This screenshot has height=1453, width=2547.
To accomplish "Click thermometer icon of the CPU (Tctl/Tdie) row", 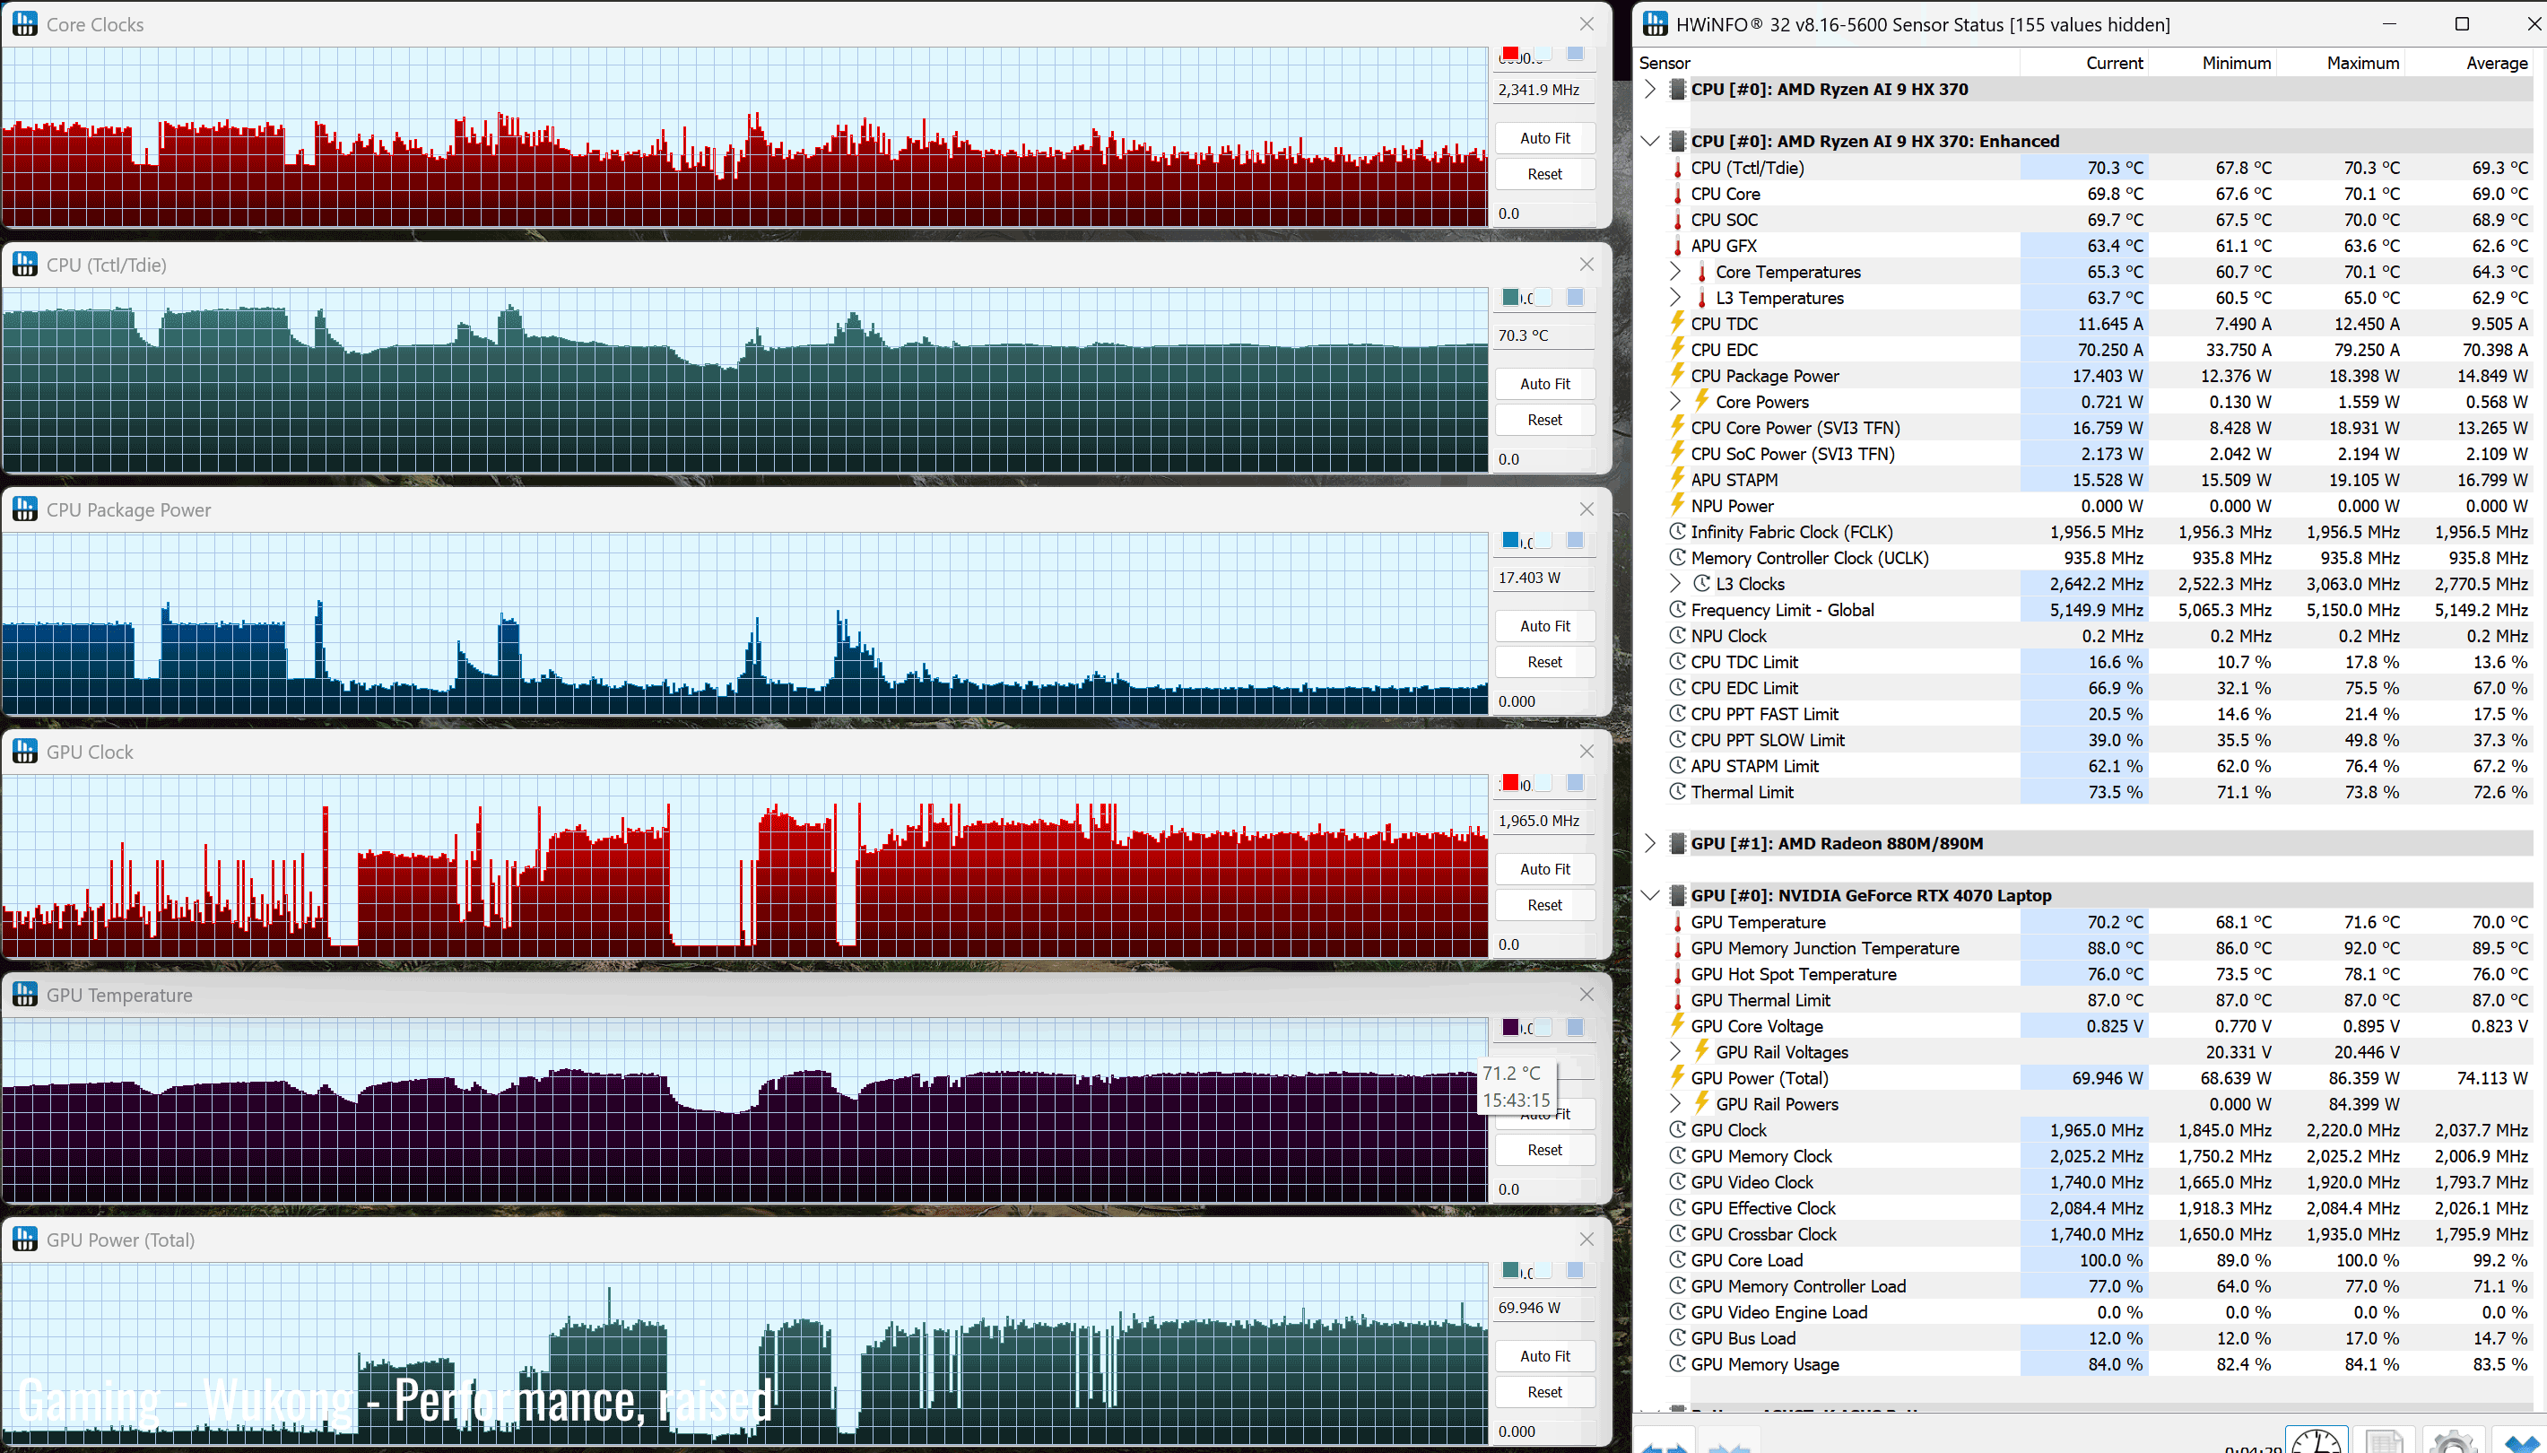I will click(1678, 168).
